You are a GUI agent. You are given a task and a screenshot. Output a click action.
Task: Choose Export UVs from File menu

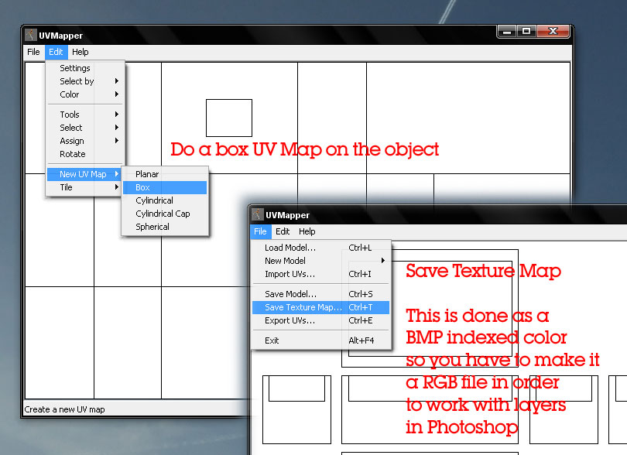coord(320,320)
